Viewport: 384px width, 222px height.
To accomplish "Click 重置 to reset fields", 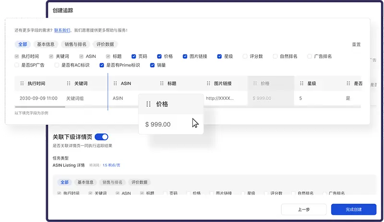I will point(356,45).
